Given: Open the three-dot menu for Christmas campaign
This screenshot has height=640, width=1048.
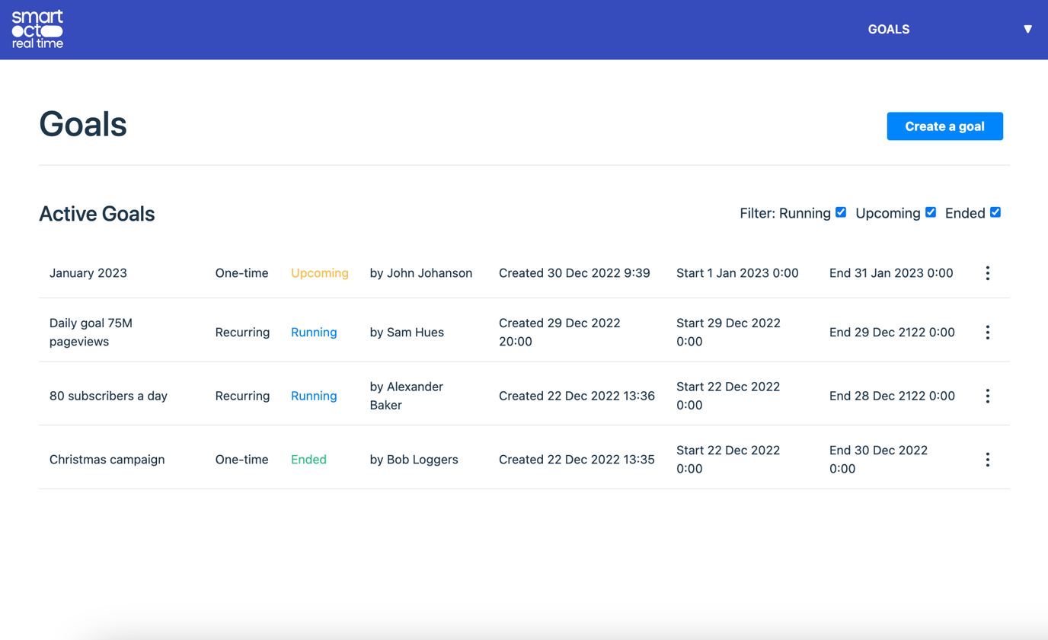Looking at the screenshot, I should 987,459.
